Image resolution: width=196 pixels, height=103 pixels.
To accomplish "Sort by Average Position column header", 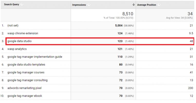I will pyautogui.click(x=147, y=5).
